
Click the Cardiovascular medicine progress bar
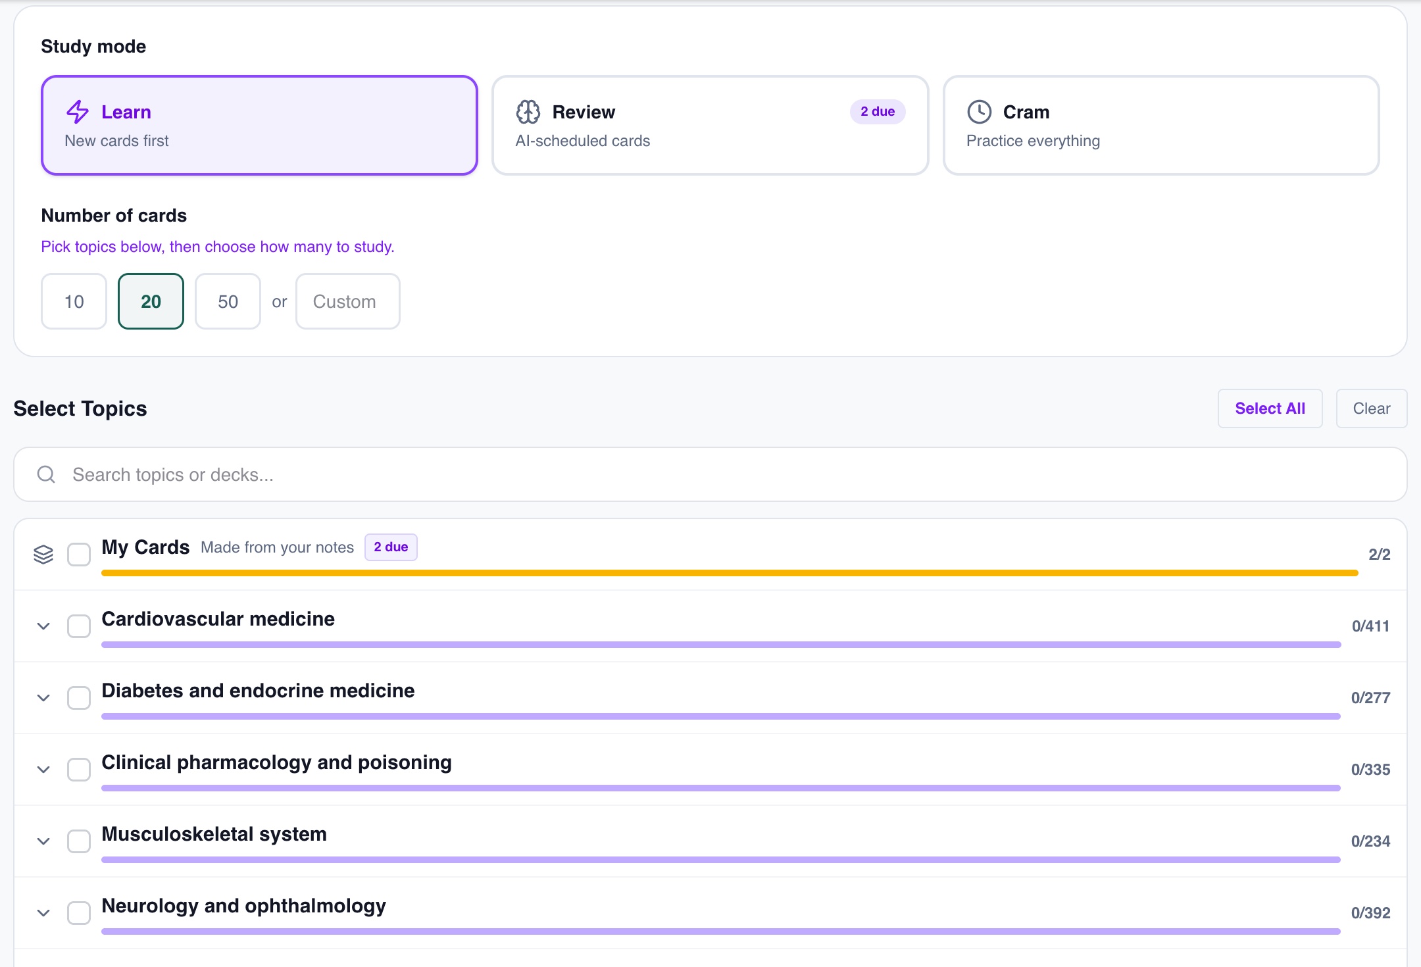[x=721, y=645]
